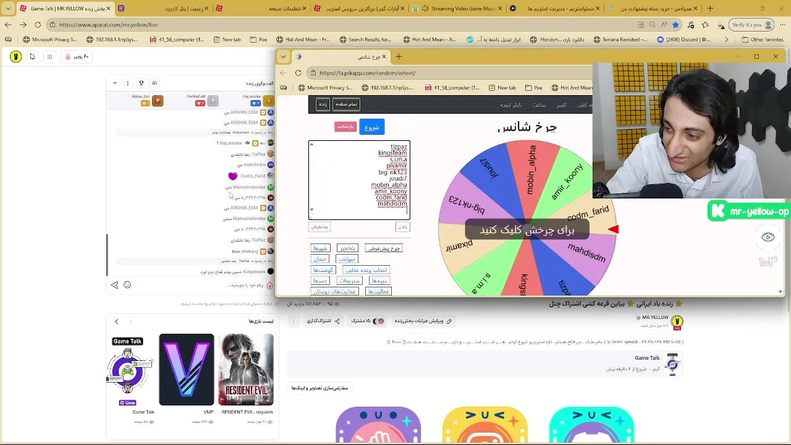791x445 pixels.
Task: Click the scroll down arrow of wheel page
Action: [x=780, y=292]
